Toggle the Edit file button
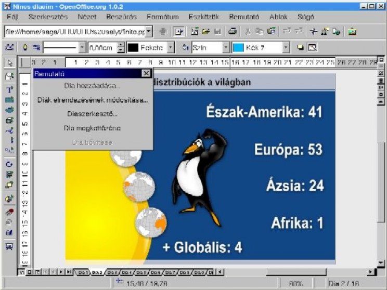This screenshot has width=387, height=290. 179,31
